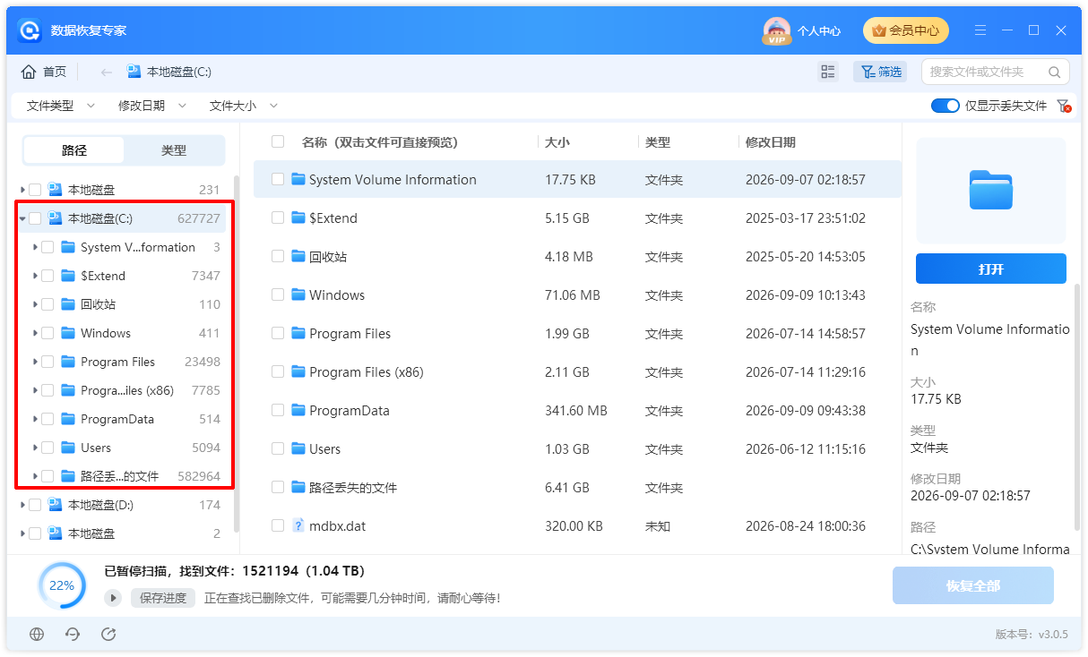Click the left tree panel scrollbar
This screenshot has height=657, width=1088.
237,354
